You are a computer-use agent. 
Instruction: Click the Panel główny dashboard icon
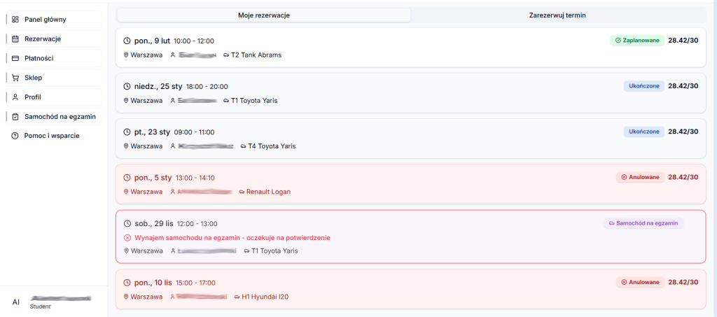tap(15, 20)
